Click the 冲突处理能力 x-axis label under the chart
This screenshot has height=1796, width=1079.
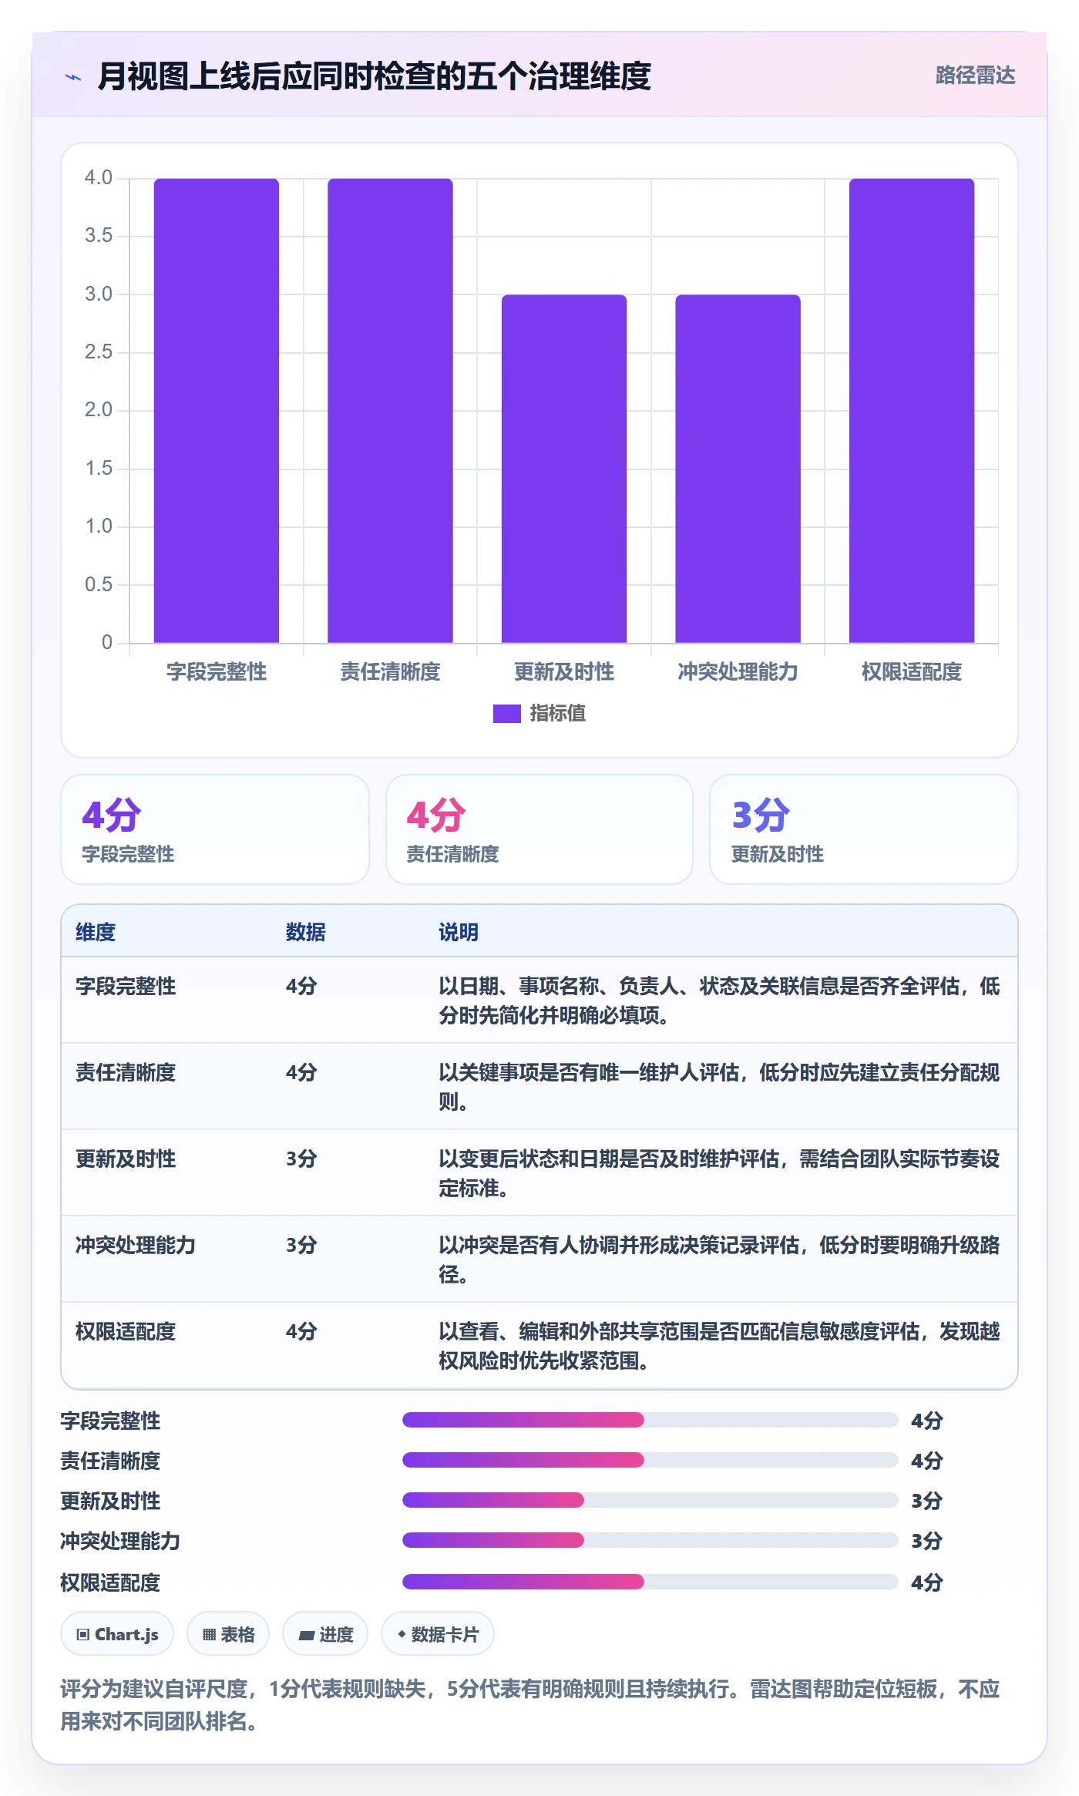[x=738, y=672]
